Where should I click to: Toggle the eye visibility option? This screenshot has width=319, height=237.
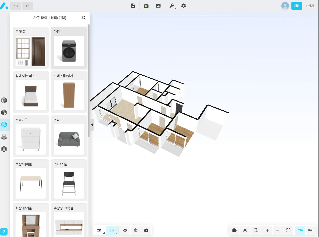pyautogui.click(x=125, y=230)
